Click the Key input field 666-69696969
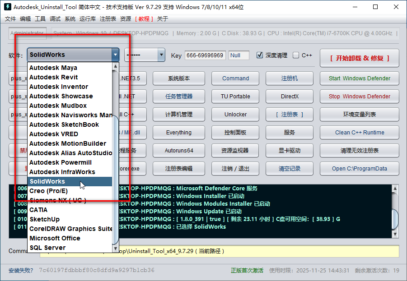 coord(205,55)
